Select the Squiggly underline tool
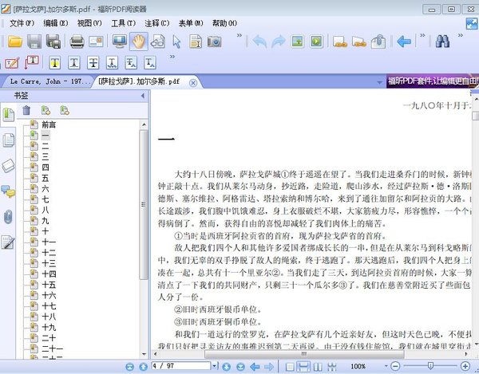 click(112, 62)
